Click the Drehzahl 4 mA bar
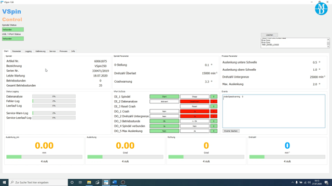This screenshot has height=186, width=332. pos(287,157)
